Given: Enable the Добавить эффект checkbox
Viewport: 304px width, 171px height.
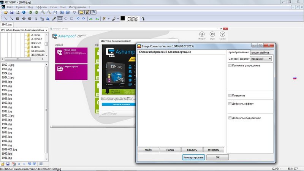Looking at the screenshot, I should point(230,104).
